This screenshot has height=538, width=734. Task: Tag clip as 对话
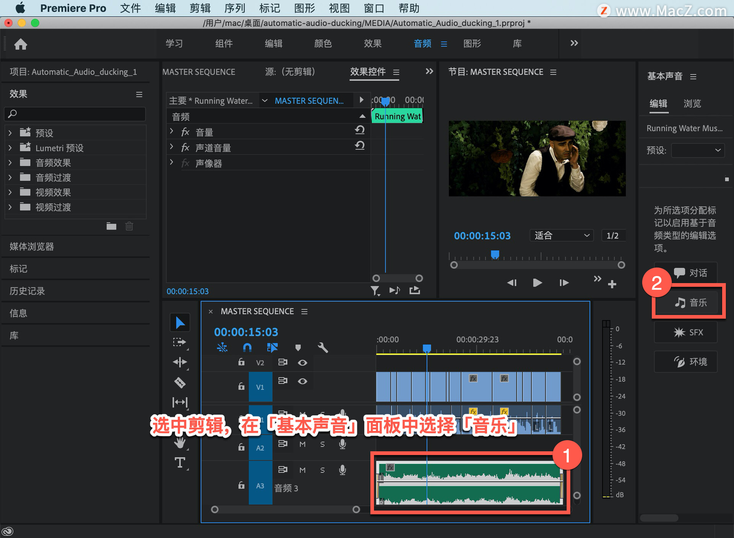click(685, 273)
